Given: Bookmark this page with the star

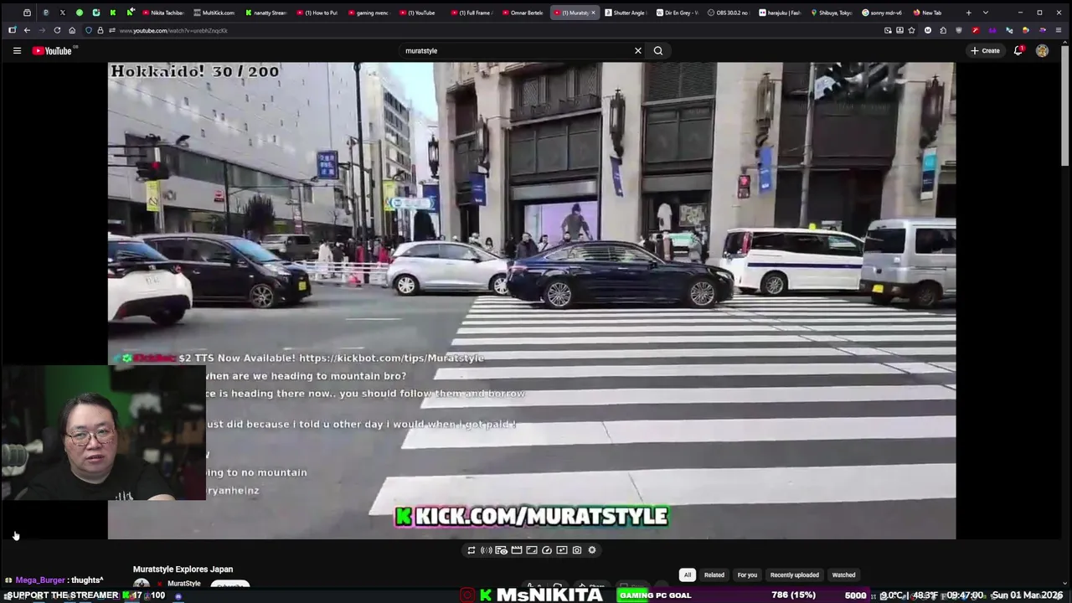Looking at the screenshot, I should (x=912, y=30).
